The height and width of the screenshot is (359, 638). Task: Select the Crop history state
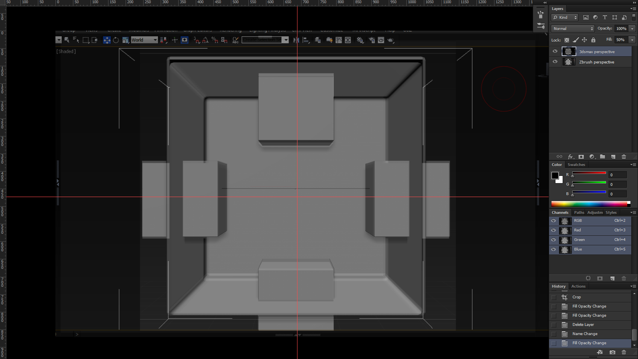pyautogui.click(x=577, y=297)
